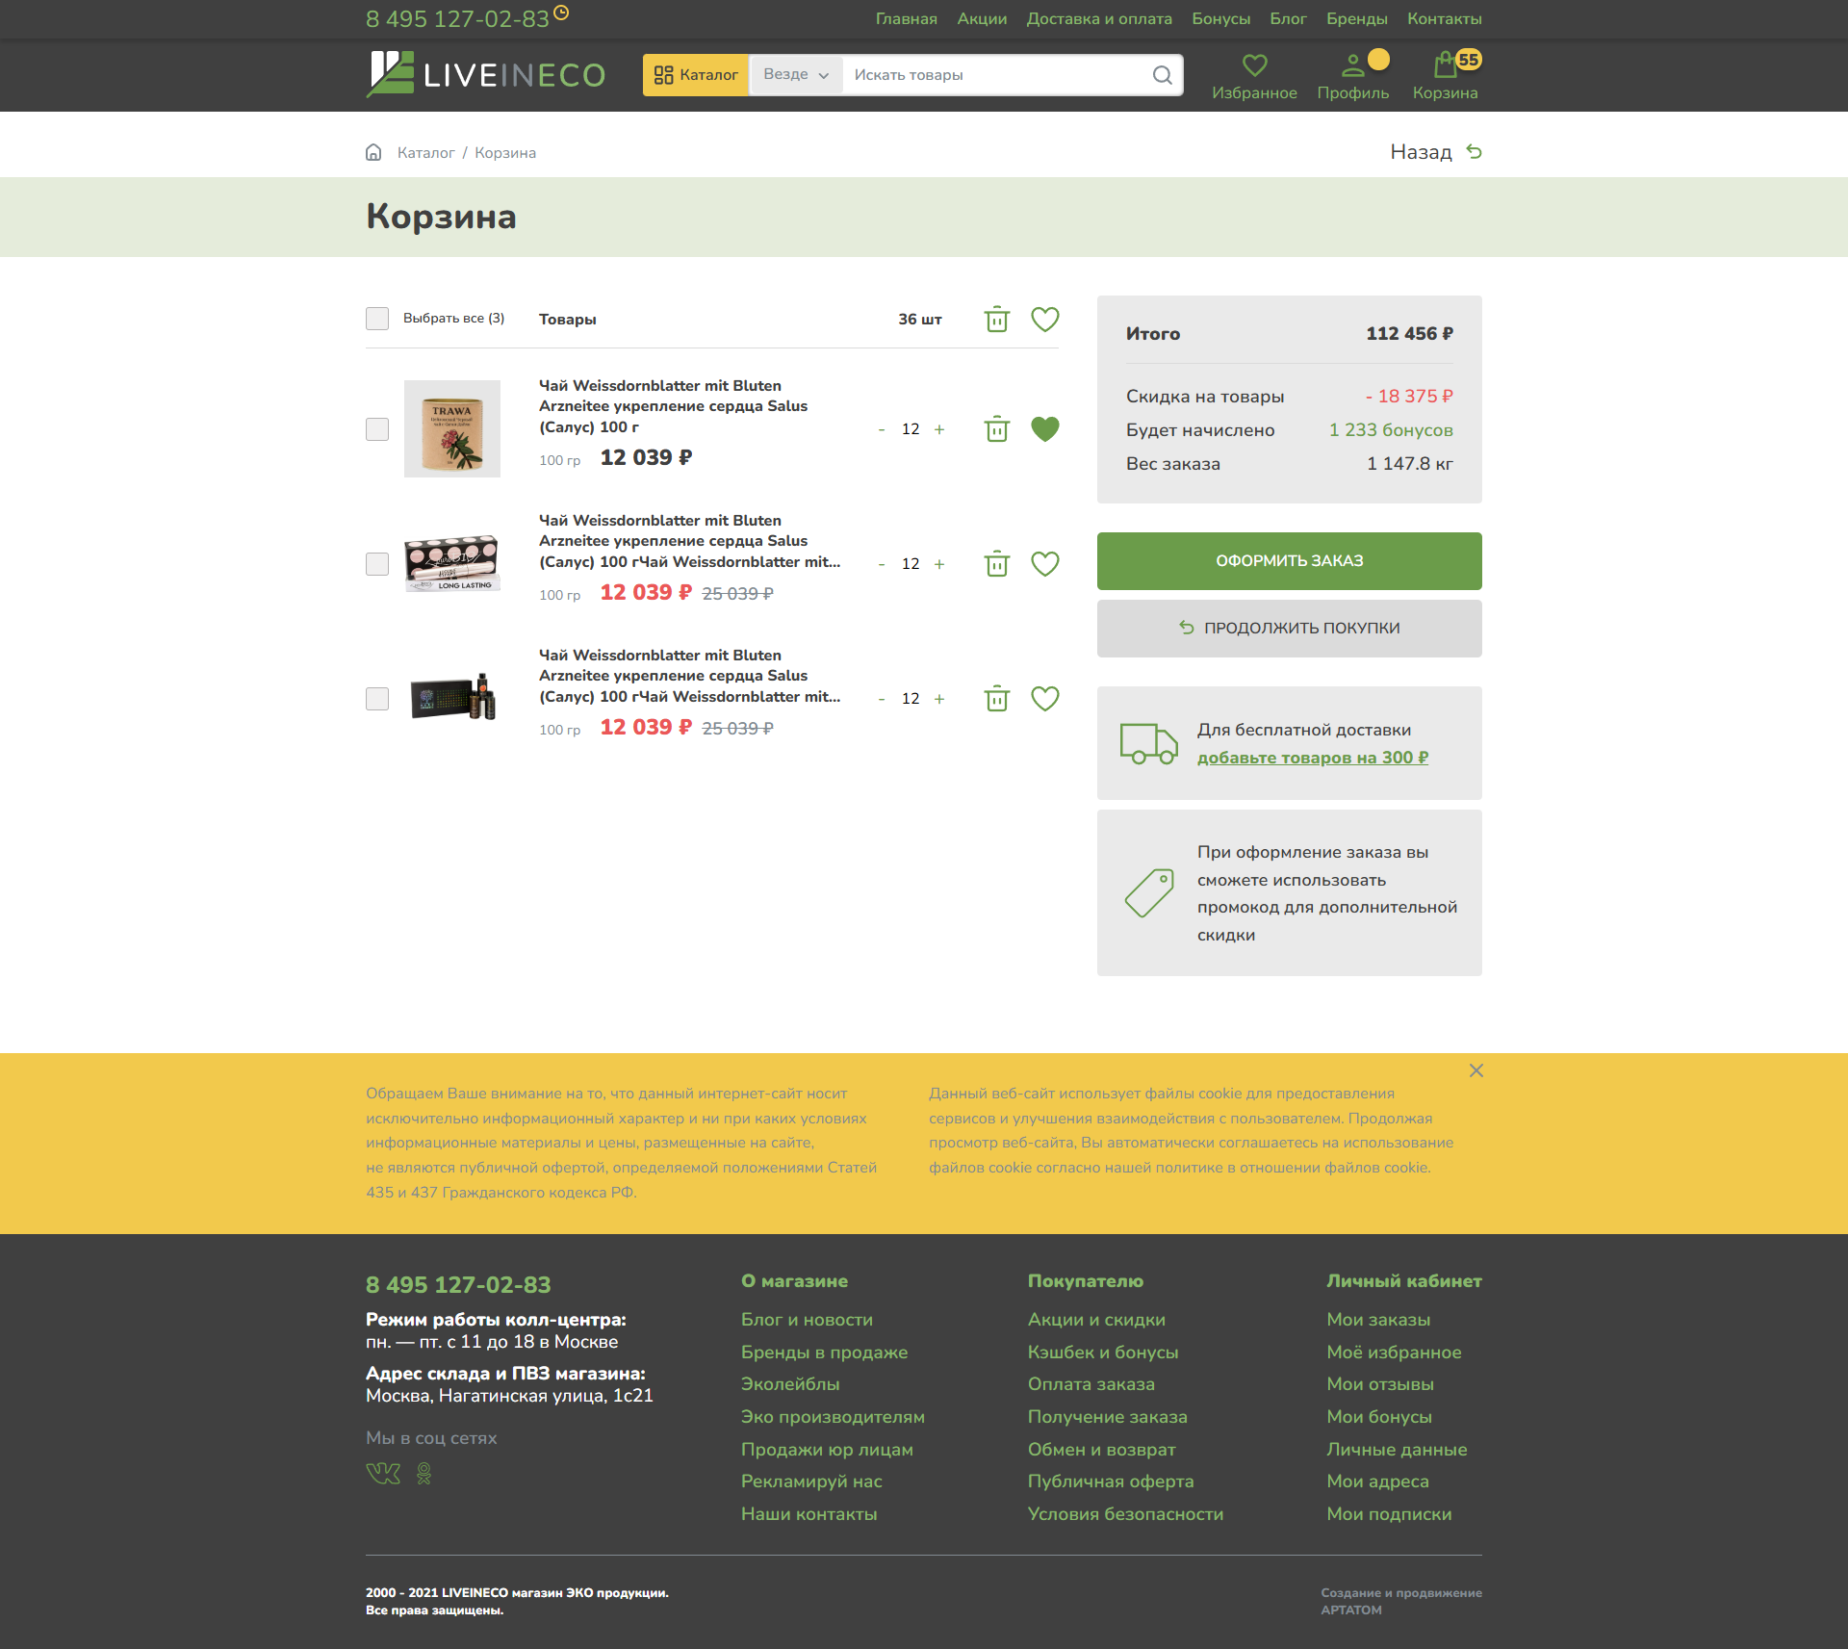Image resolution: width=1848 pixels, height=1649 pixels.
Task: Select the checkbox for the first tea item
Action: point(377,429)
